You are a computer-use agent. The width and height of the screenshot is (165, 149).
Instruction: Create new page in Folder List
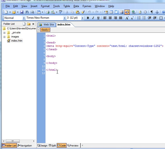coord(24,24)
